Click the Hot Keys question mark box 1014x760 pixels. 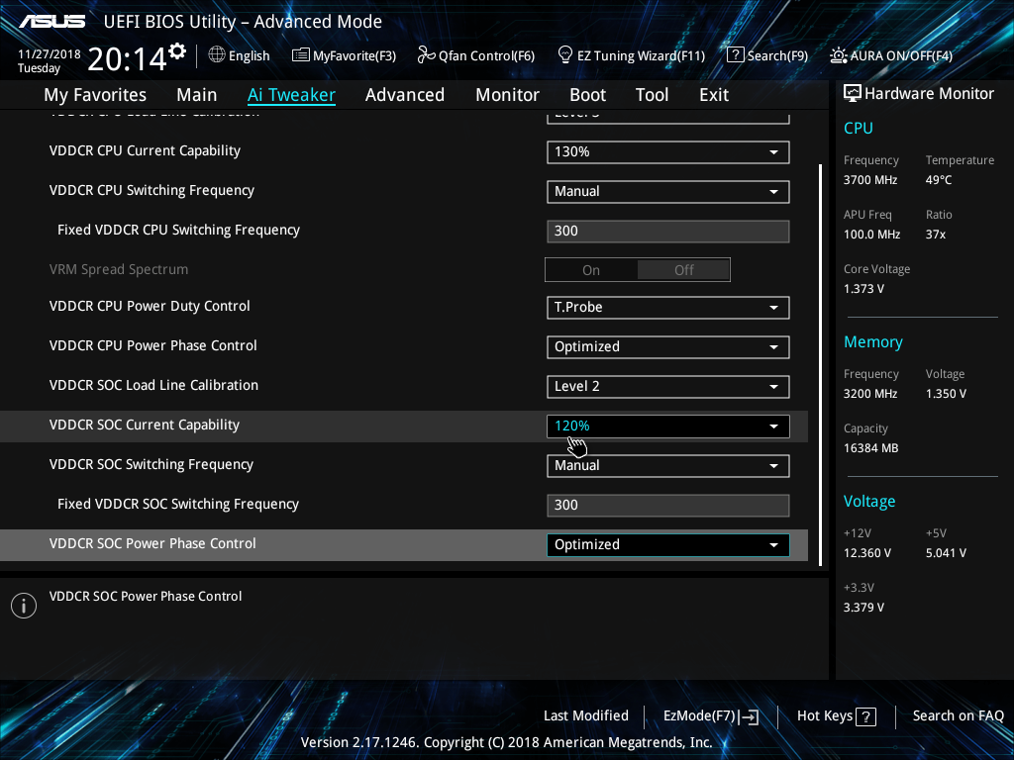tap(865, 716)
